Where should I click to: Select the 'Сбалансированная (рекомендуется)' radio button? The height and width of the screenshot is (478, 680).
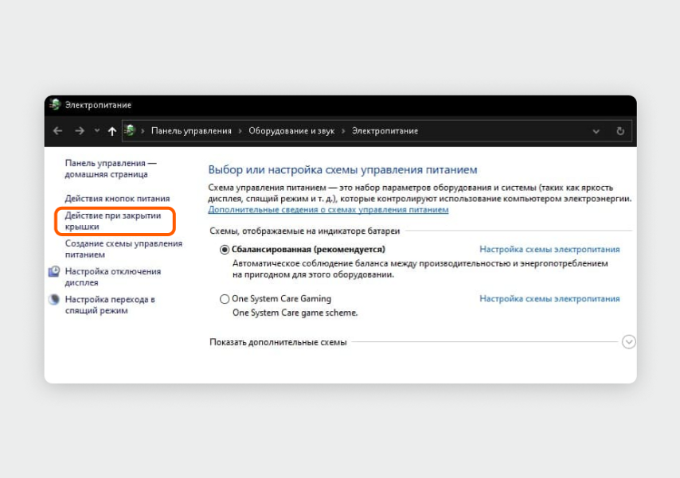[x=225, y=250]
